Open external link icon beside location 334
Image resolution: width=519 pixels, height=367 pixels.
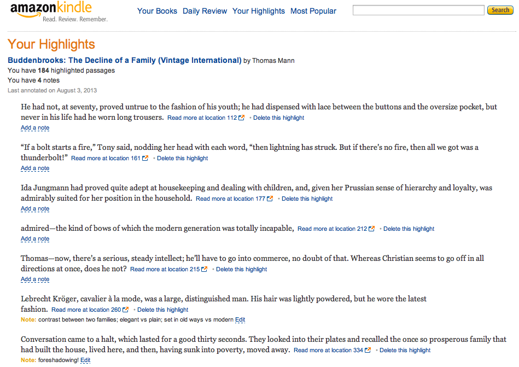368,351
